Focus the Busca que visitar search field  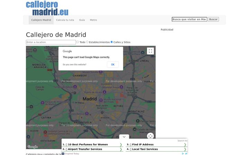click(x=190, y=19)
